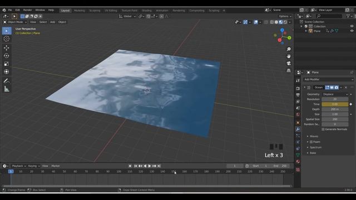Open the Ocean modifier extras dropdown arrow
Viewport: 356px width, 200px height.
pyautogui.click(x=341, y=88)
